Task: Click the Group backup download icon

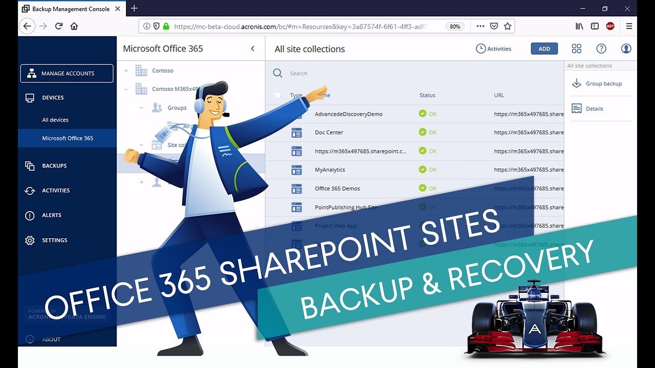Action: point(577,83)
